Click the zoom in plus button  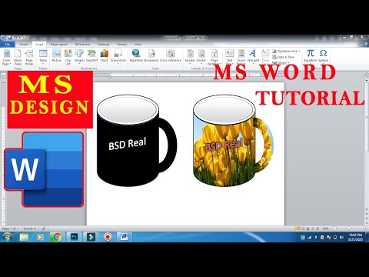click(x=366, y=229)
